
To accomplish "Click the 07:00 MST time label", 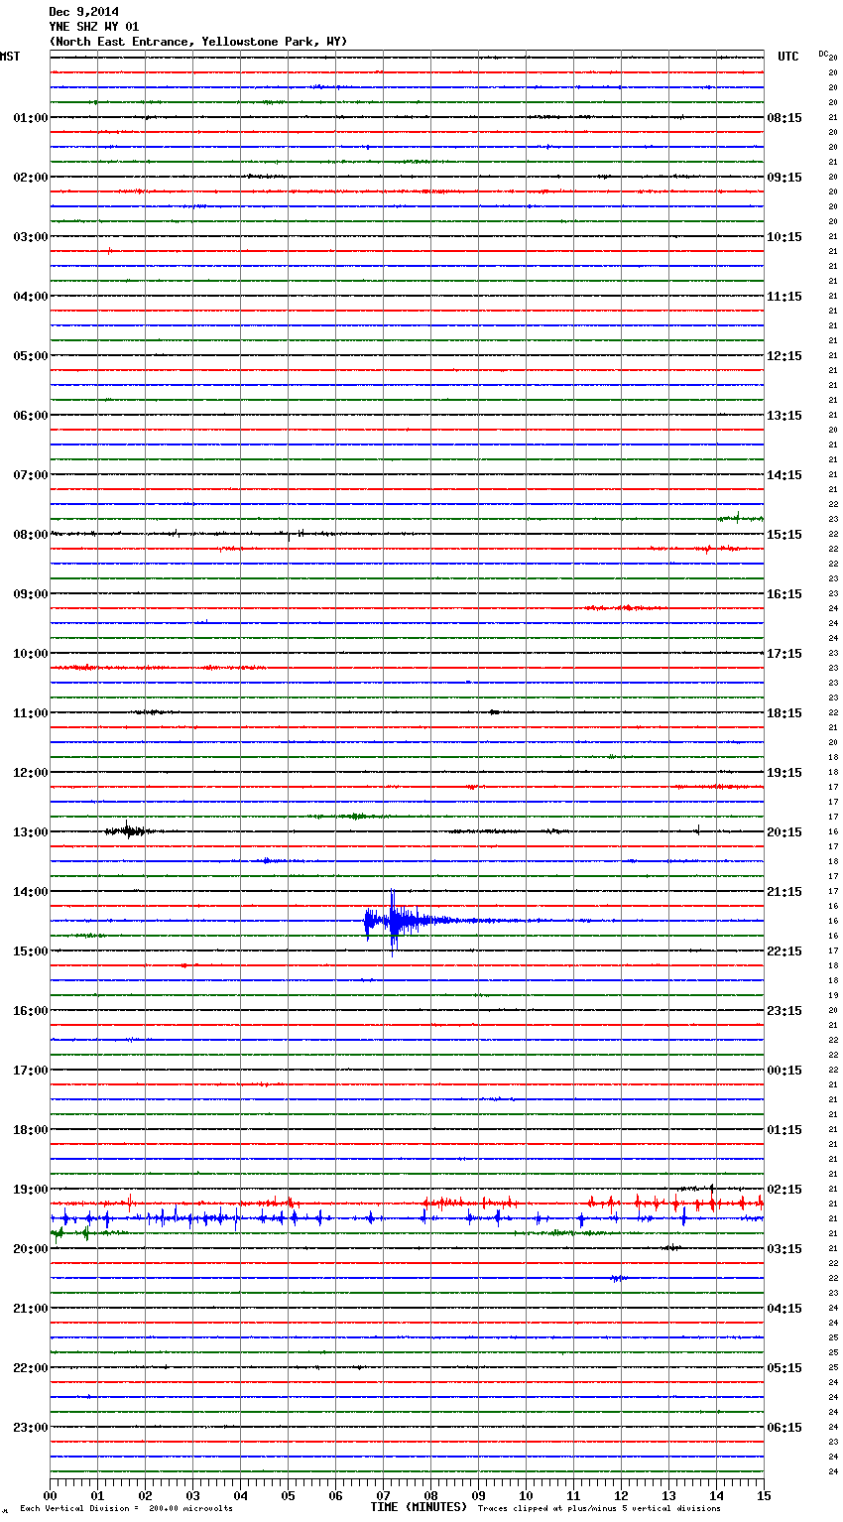I will tap(31, 475).
